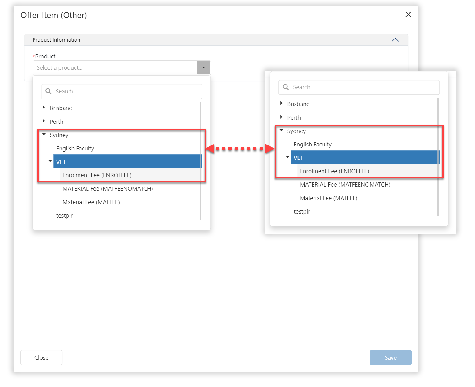Image resolution: width=475 pixels, height=387 pixels.
Task: Choose Enrolment Fee (ENROLFEE) in right list
Action: pyautogui.click(x=334, y=171)
